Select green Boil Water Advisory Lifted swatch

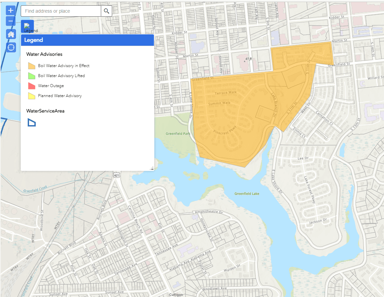[x=32, y=76]
